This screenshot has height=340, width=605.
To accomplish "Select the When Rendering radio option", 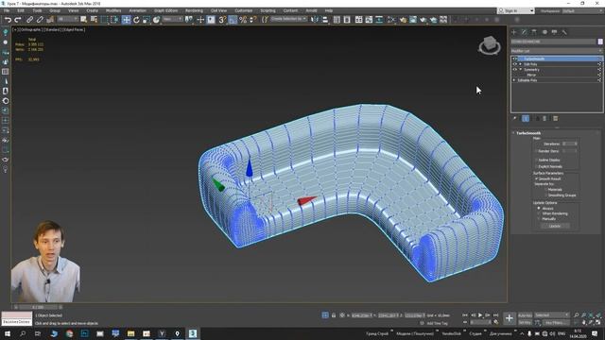I will (x=539, y=213).
